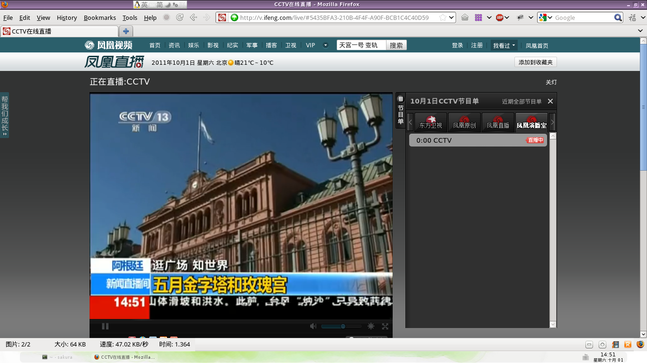Switch to the sakura terminal in taskbar

(57, 357)
